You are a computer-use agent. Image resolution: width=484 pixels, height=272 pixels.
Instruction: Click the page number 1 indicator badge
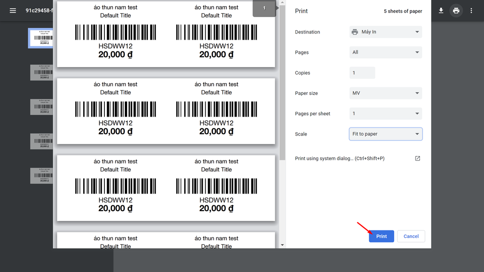264,8
